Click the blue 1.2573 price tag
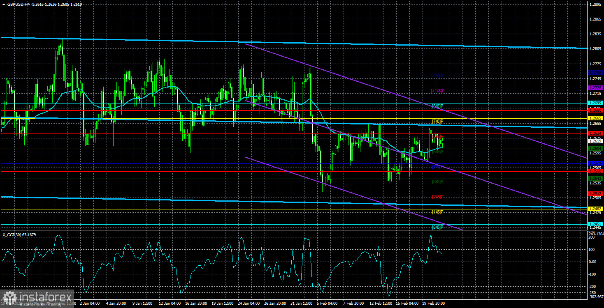The width and height of the screenshot is (604, 308). tap(595, 163)
